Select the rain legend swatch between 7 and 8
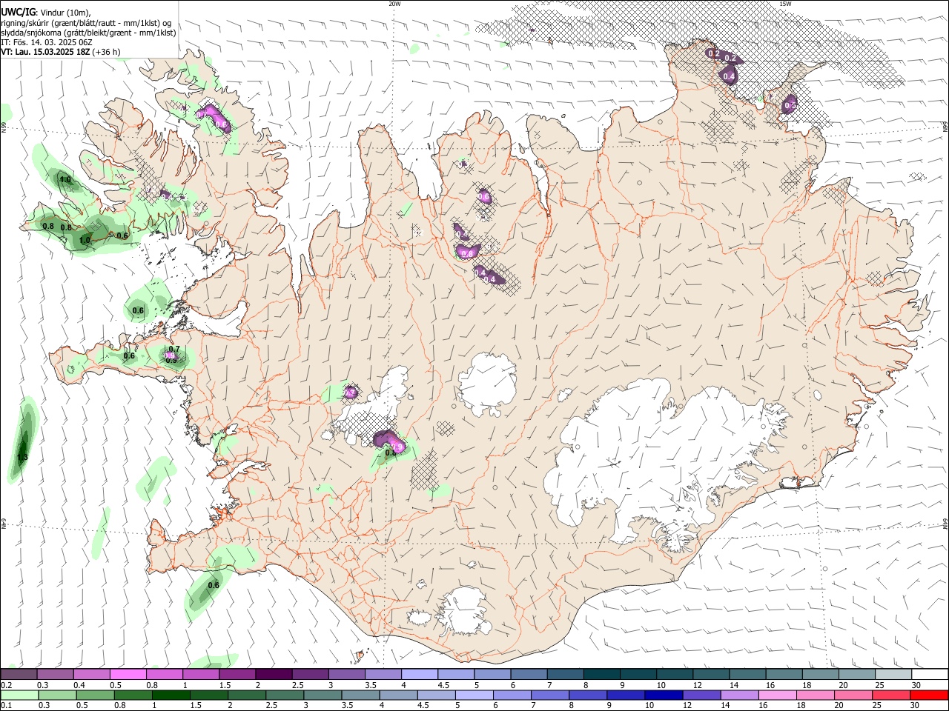 tap(549, 695)
